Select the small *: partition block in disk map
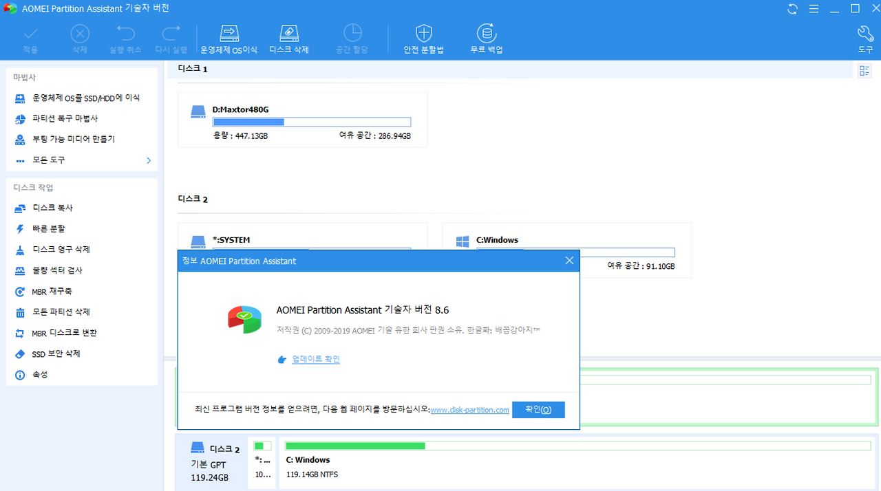This screenshot has height=491, width=881. point(262,463)
